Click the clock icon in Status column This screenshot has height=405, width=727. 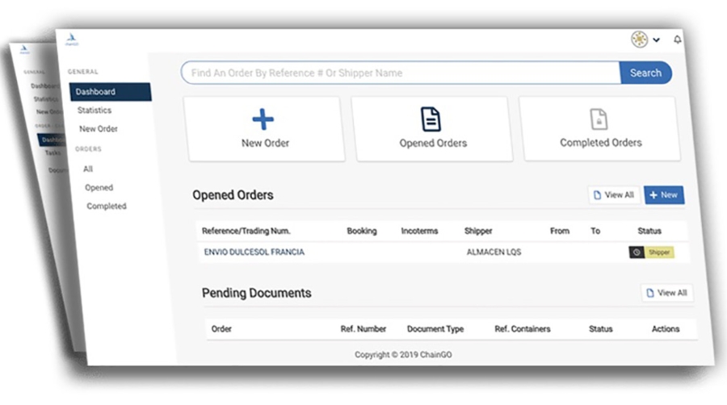click(x=637, y=252)
